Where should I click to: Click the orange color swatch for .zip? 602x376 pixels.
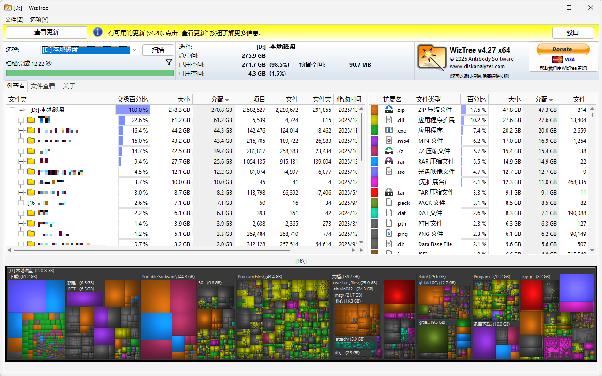pyautogui.click(x=375, y=110)
